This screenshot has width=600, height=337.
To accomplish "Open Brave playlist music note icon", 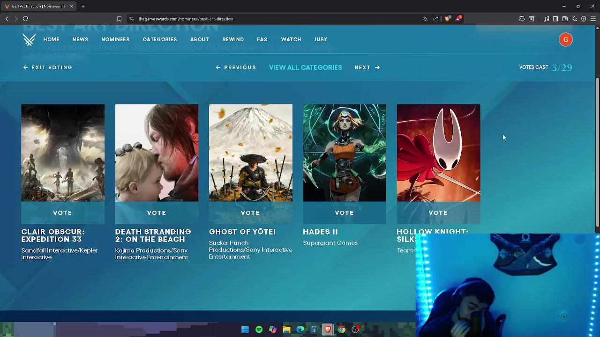I will point(546,19).
